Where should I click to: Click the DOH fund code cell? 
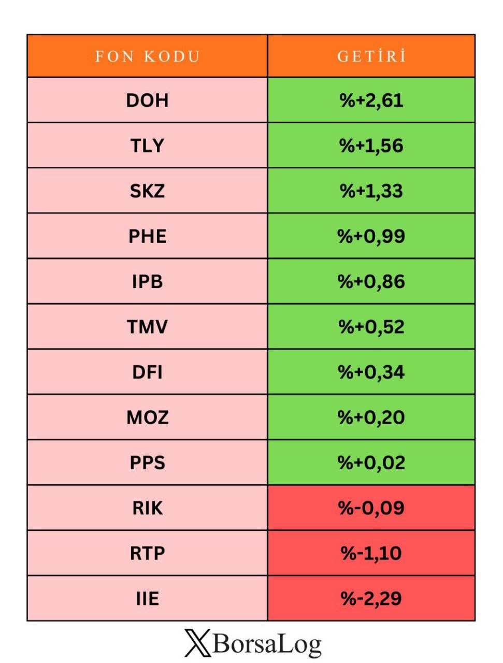148,100
